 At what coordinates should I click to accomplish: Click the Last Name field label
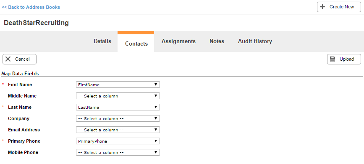pyautogui.click(x=20, y=108)
